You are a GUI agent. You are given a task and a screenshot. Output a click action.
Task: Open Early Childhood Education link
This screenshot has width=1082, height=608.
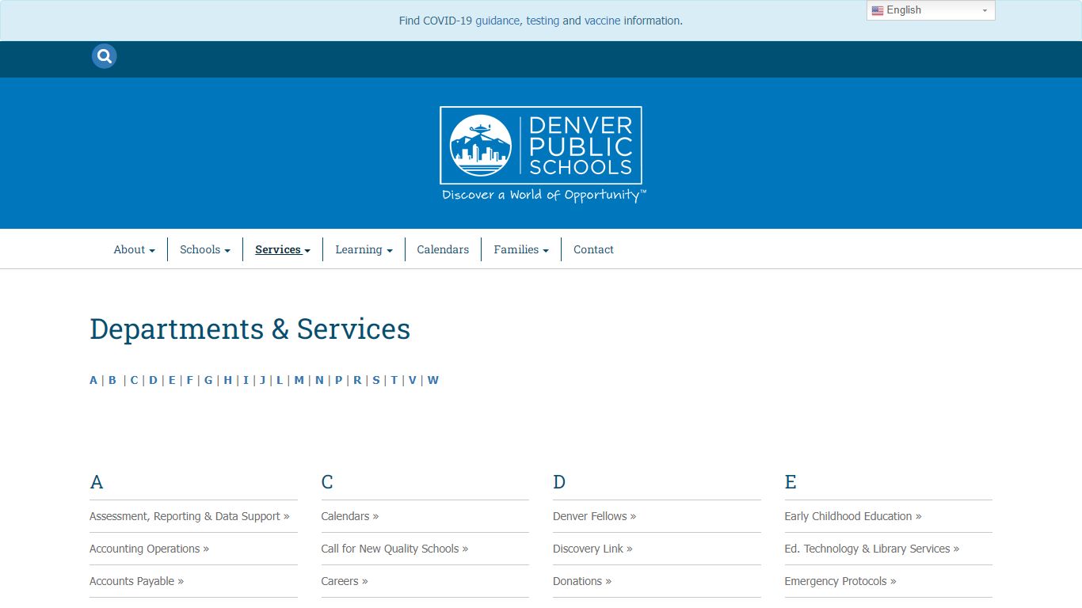tap(853, 516)
